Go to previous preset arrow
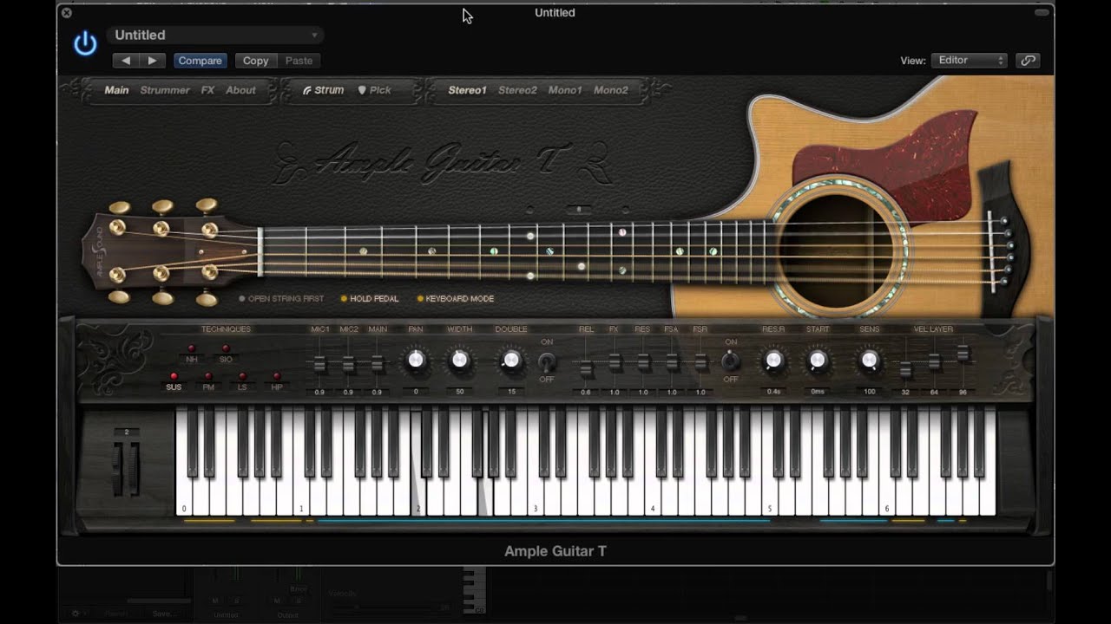1111x624 pixels. [x=126, y=61]
